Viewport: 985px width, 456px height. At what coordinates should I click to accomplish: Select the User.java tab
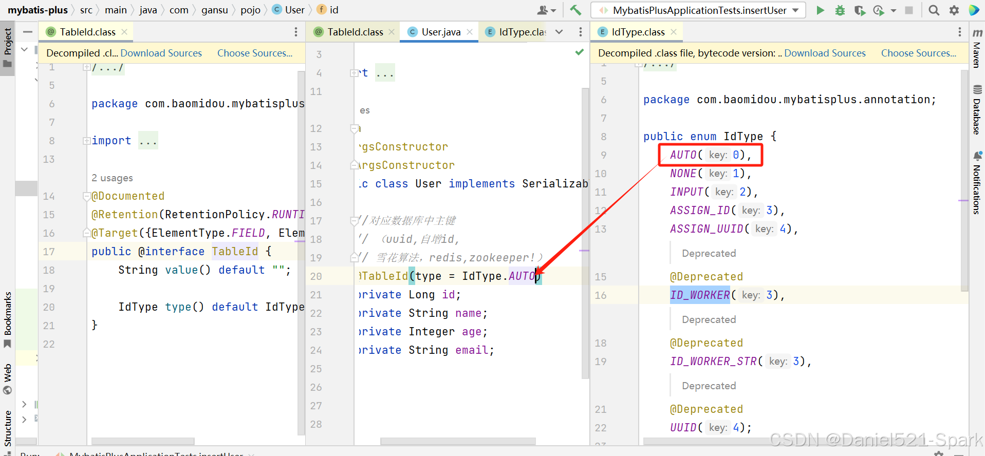click(x=440, y=32)
